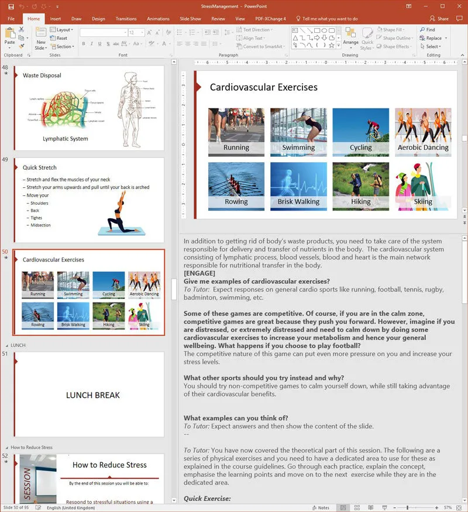Viewport: 468px width, 512px height.
Task: Click Fit slide to window icon
Action: 459,507
